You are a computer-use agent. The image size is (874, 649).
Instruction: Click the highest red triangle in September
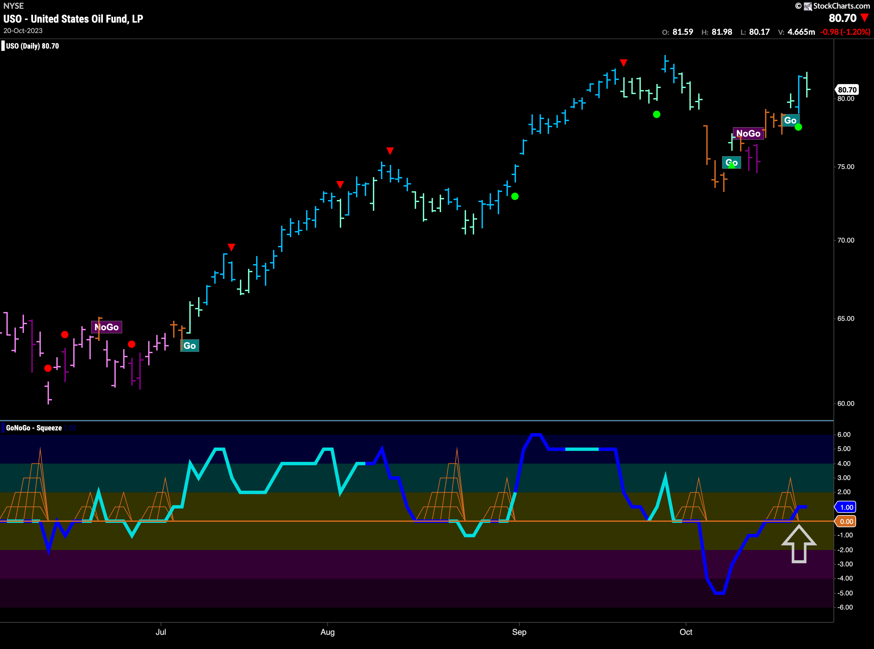(x=623, y=63)
